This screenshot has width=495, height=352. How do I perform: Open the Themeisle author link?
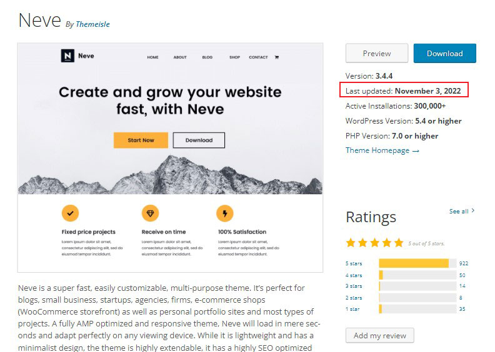pos(92,24)
